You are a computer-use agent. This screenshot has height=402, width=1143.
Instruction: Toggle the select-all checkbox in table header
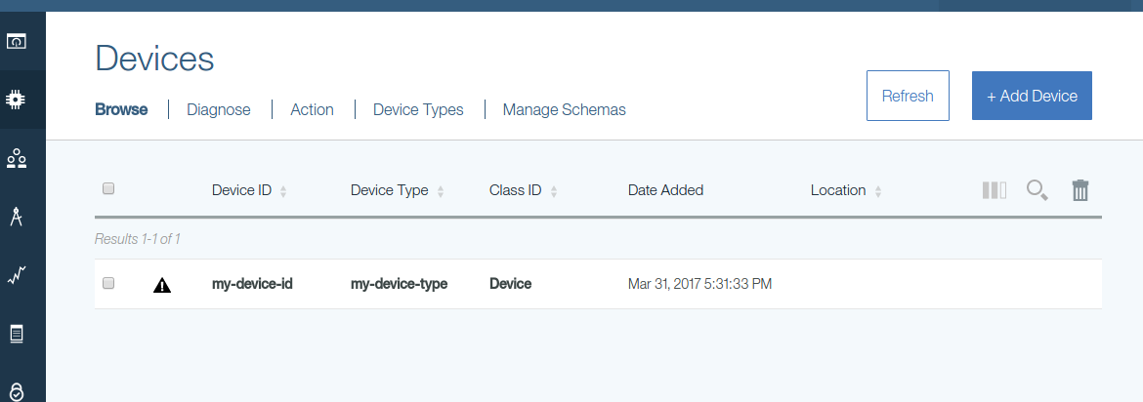coord(108,188)
